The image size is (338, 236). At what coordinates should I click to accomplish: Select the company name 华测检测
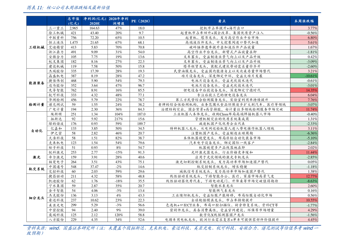pyautogui.click(x=56, y=100)
